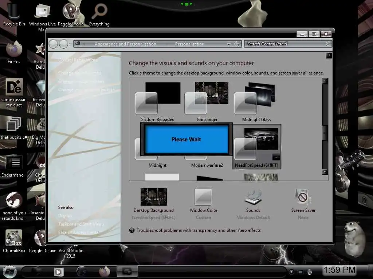Click the refresh icon in the address bar
This screenshot has height=279, width=373.
[237, 44]
